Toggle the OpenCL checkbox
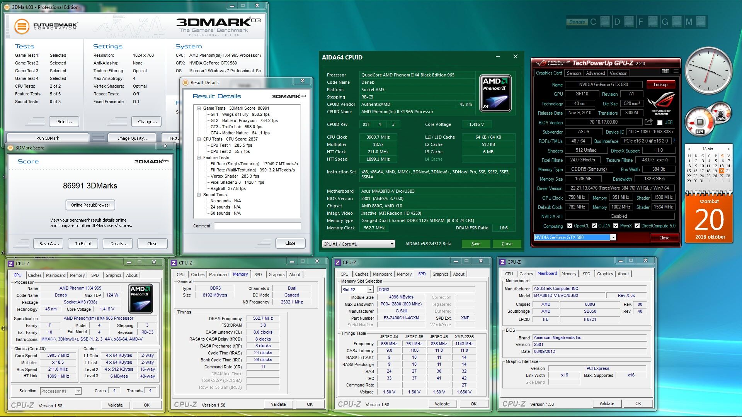This screenshot has width=742, height=417. [570, 226]
